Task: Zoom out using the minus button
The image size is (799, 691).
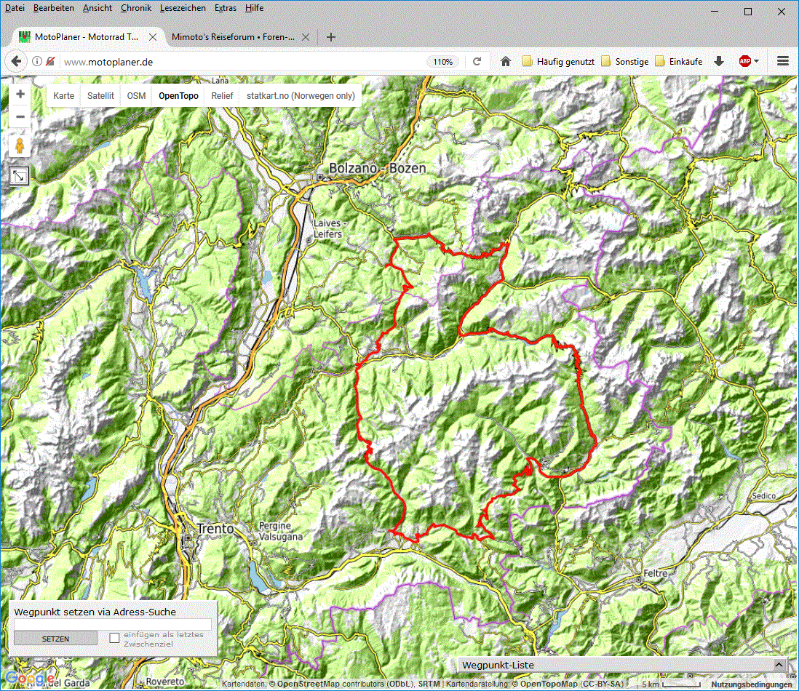Action: pos(20,117)
